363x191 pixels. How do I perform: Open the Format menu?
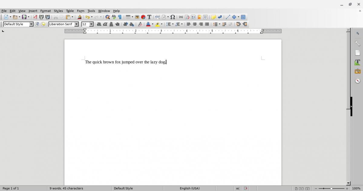pyautogui.click(x=45, y=11)
